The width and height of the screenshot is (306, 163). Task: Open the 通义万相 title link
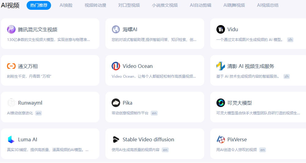coord(28,66)
